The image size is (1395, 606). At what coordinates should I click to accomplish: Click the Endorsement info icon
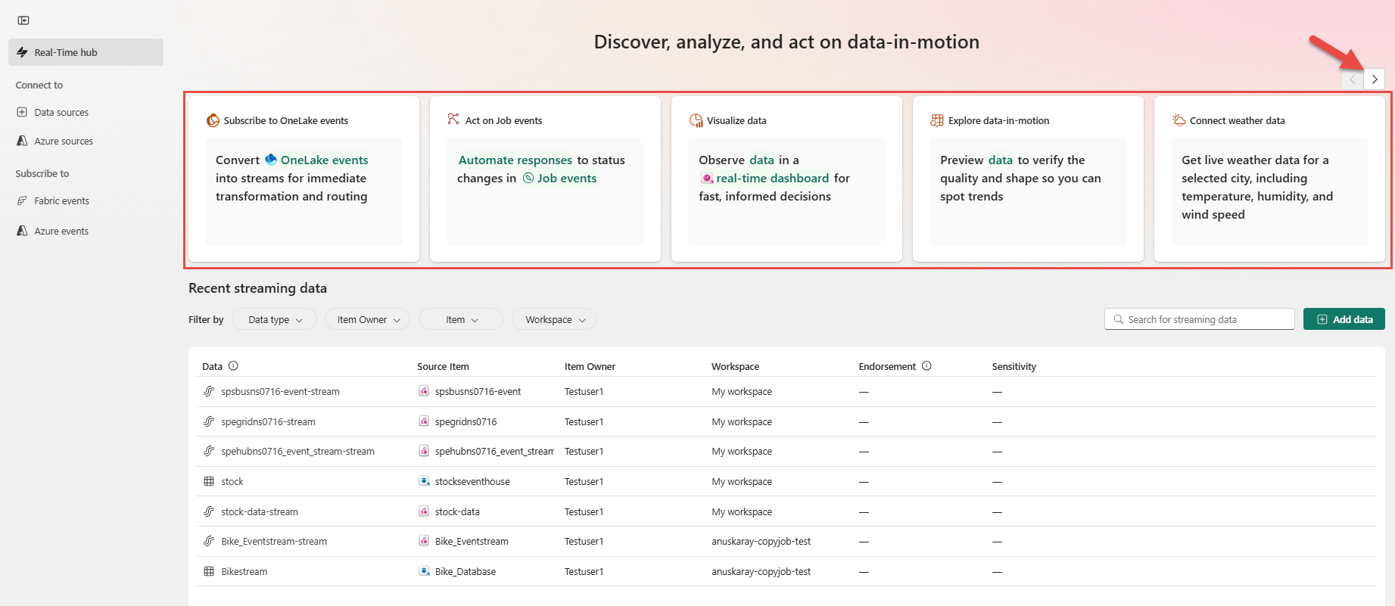click(926, 366)
